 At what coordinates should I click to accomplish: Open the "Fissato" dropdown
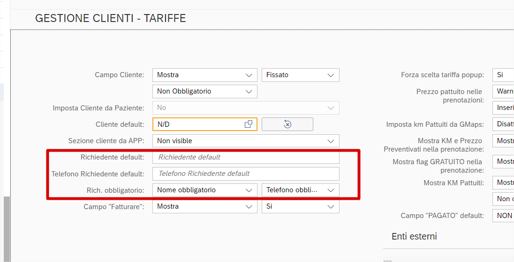300,75
